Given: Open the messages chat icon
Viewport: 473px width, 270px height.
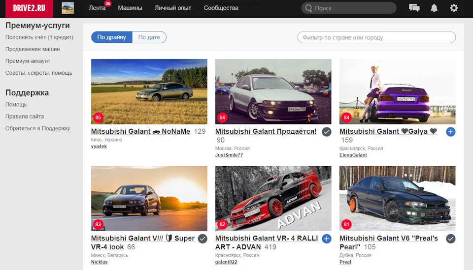Looking at the screenshot, I should [x=414, y=8].
